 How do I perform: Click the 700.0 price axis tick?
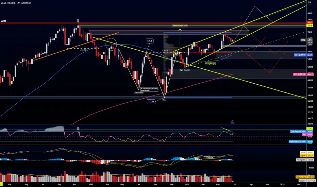pyautogui.click(x=310, y=32)
